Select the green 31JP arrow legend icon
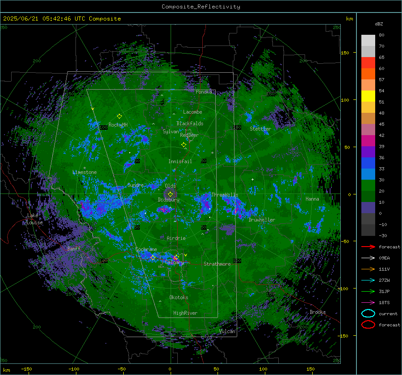Image resolution: width=402 pixels, height=375 pixels. pos(368,291)
